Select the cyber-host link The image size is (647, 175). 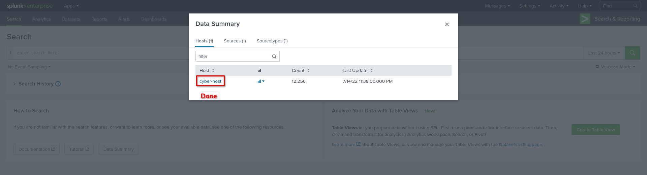210,81
